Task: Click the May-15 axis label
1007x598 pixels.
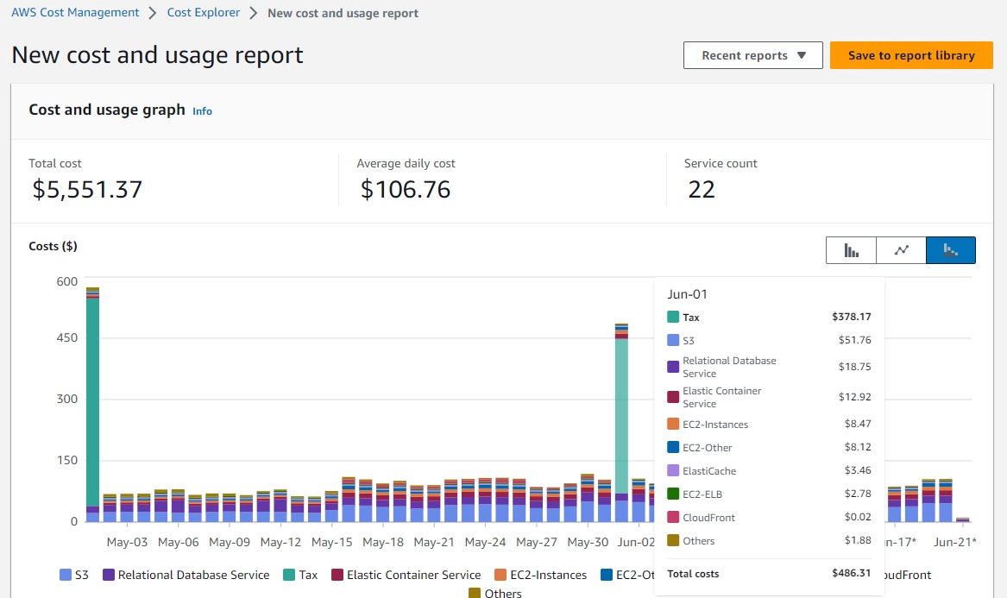Action: pyautogui.click(x=332, y=542)
